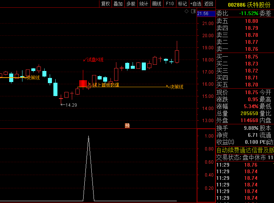The width and height of the screenshot is (274, 203).
Task: Click the 标记 mark button
Action: click(182, 4)
